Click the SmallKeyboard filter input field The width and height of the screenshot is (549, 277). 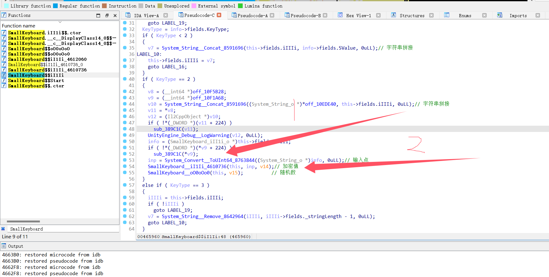pos(64,229)
